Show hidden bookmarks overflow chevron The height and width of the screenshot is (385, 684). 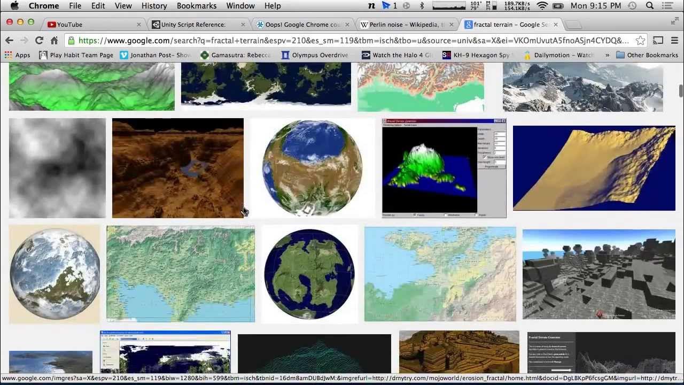pos(607,55)
